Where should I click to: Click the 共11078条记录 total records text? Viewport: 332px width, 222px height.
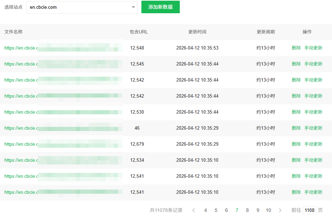(x=166, y=210)
